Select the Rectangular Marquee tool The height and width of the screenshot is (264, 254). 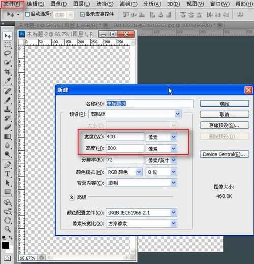8,45
